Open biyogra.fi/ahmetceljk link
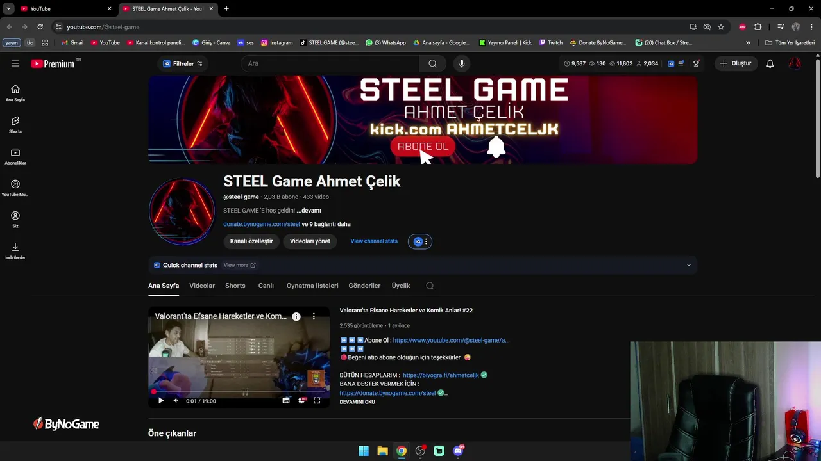Viewport: 821px width, 461px height. [441, 375]
